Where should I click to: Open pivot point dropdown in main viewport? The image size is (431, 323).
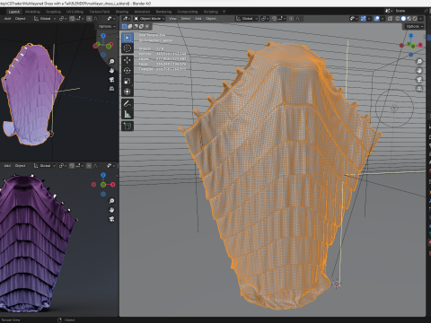point(264,19)
